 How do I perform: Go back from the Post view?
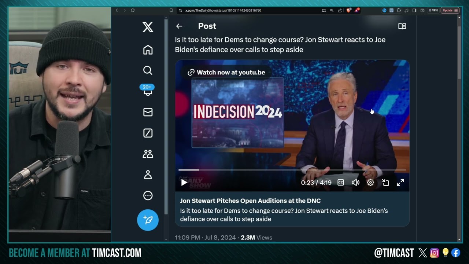click(x=179, y=26)
